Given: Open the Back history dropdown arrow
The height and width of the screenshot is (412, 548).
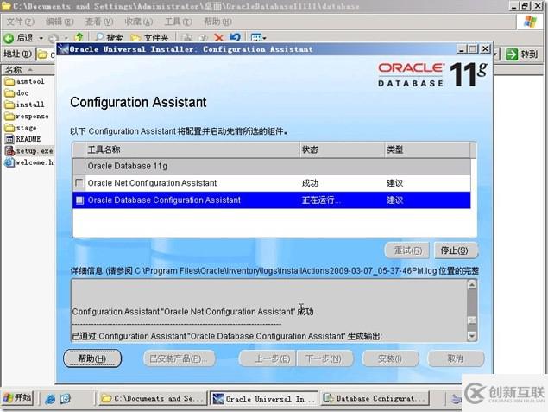Looking at the screenshot, I should [x=41, y=38].
